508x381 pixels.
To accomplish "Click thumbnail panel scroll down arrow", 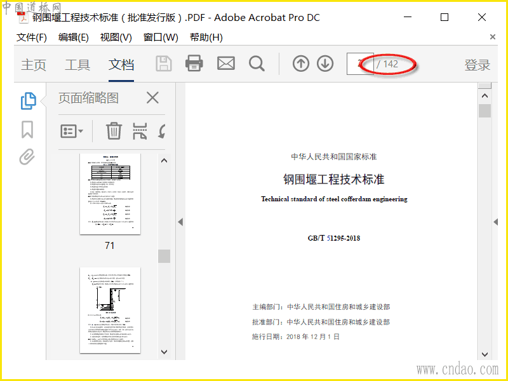I will pos(164,352).
